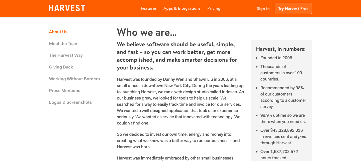
Task: Open the Meet the Team page
Action: 64,43
